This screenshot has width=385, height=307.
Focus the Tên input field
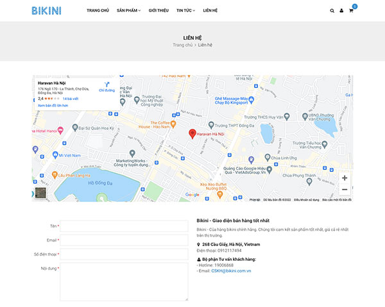pyautogui.click(x=124, y=226)
